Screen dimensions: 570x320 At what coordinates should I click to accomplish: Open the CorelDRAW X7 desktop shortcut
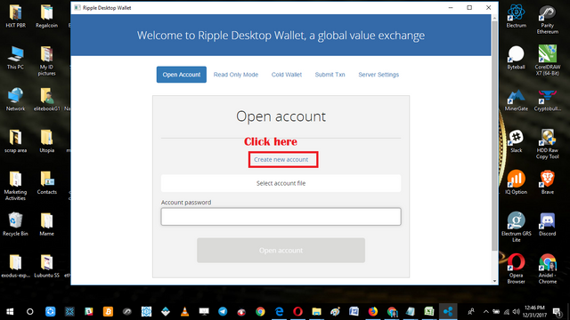pyautogui.click(x=548, y=60)
